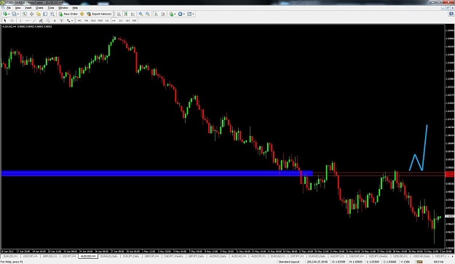Select the Horizontal Line drawing tool
This screenshot has height=264, width=455.
tap(27, 20)
